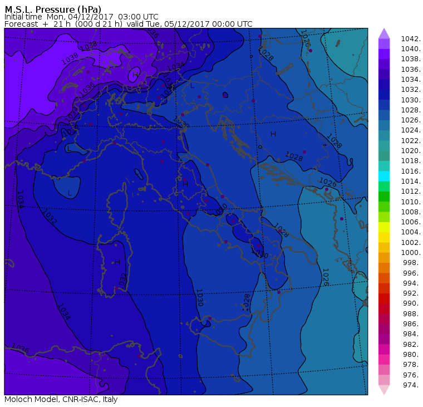This screenshot has height=407, width=423.
Task: Pick the legend color between 1030 and 1028
Action: tap(384, 105)
